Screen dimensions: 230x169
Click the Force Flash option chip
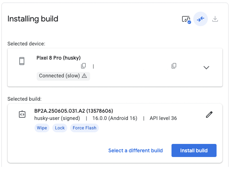point(85,128)
